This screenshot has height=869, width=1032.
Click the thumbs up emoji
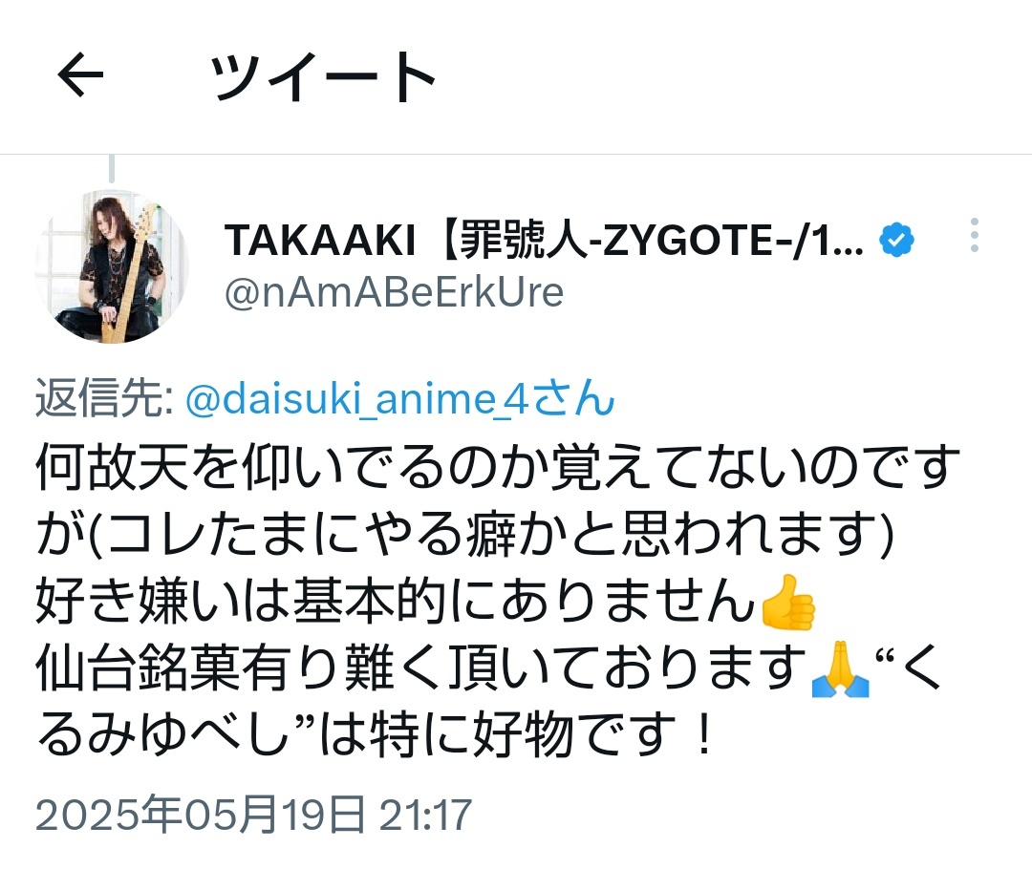(787, 602)
